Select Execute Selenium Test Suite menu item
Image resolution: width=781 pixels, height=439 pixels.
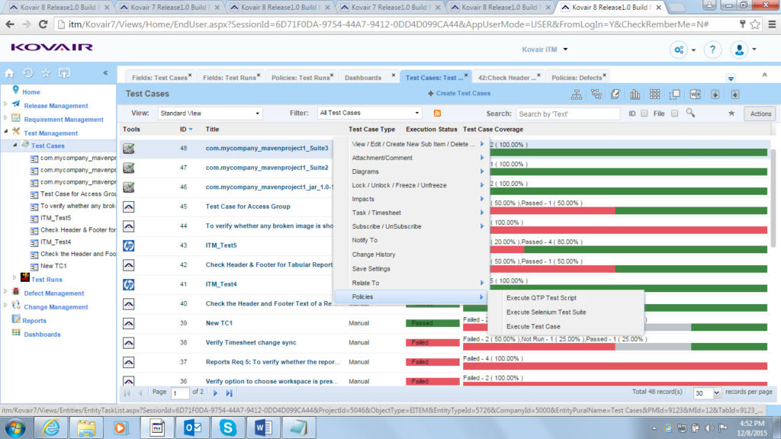click(546, 312)
